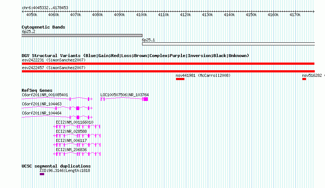Click the ECI2|NM_206836 transcript glyph
Image resolution: width=325 pixels, height=188 pixels.
pos(77,154)
